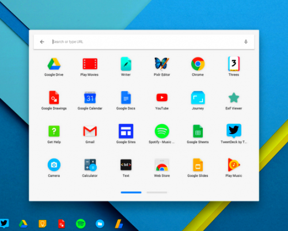Open TweetDeck from the shelf
The height and width of the screenshot is (231, 288).
(4, 223)
